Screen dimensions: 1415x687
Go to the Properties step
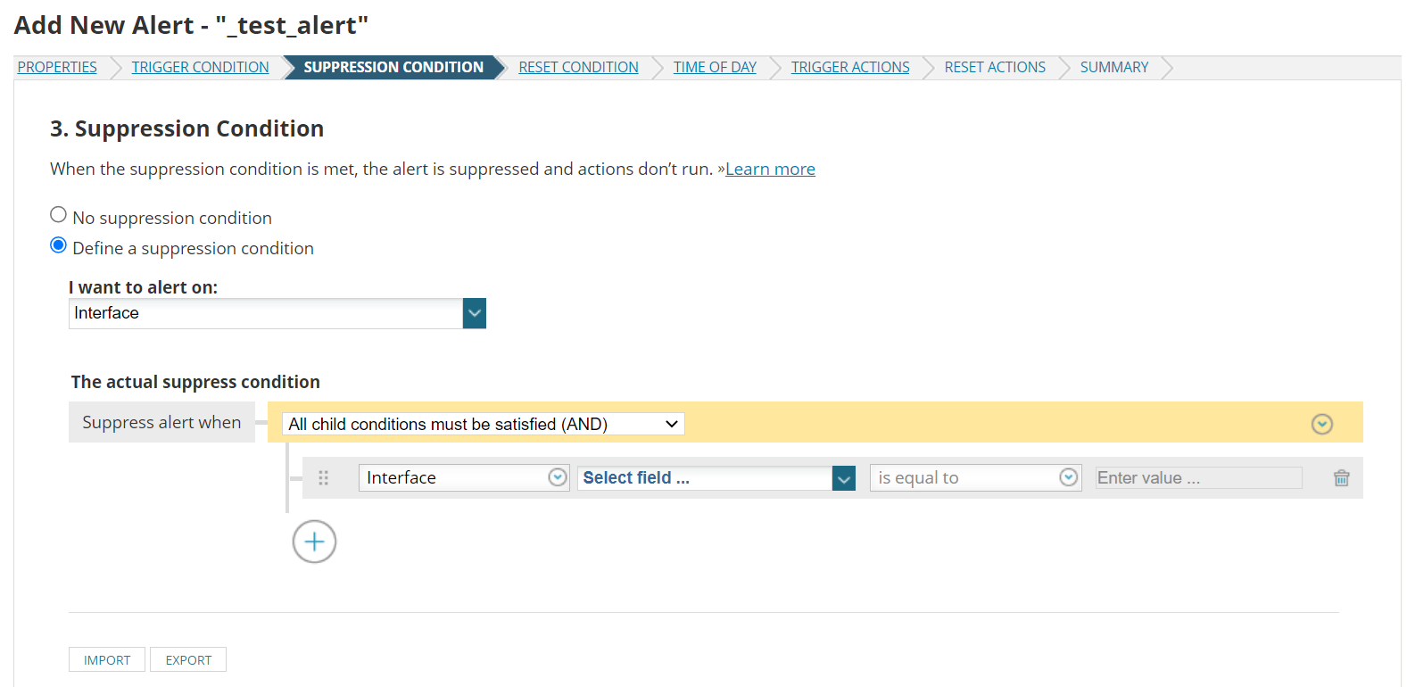(57, 67)
